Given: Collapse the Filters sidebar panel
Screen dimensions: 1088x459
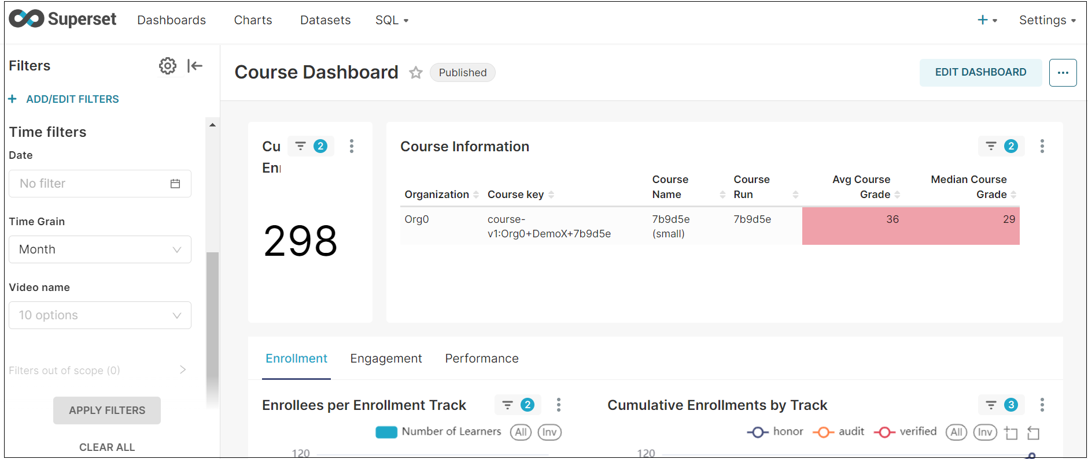Looking at the screenshot, I should pyautogui.click(x=195, y=66).
